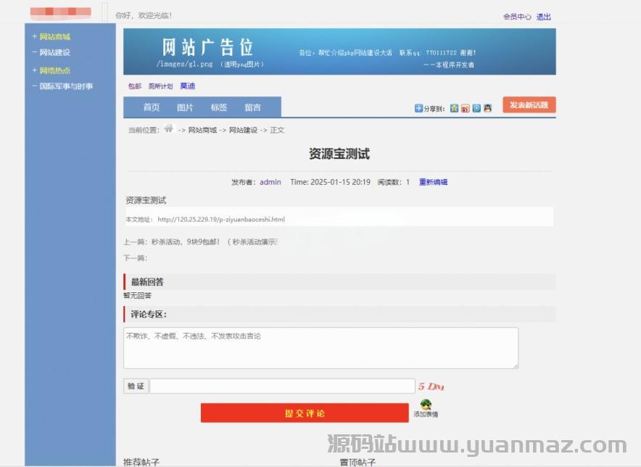The width and height of the screenshot is (641, 467).
Task: Click the home icon in the breadcrumb
Action: (x=168, y=128)
